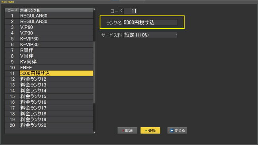
Task: Select the VIP60 row
Action: [x=49, y=27]
